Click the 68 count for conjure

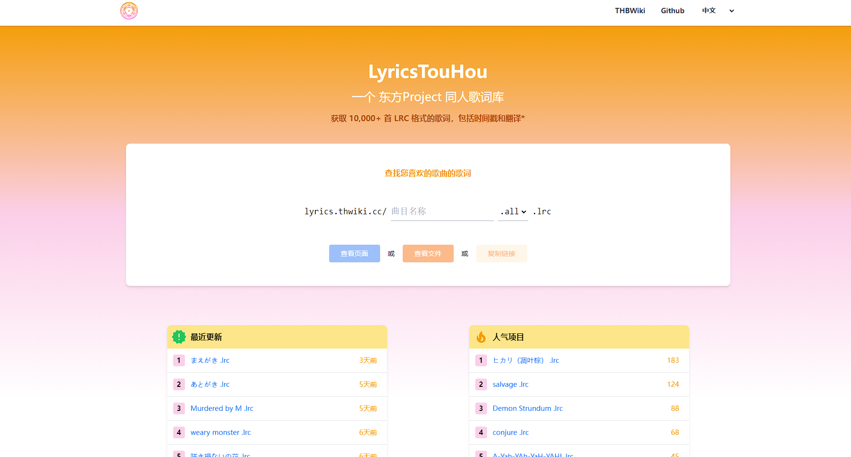click(675, 432)
